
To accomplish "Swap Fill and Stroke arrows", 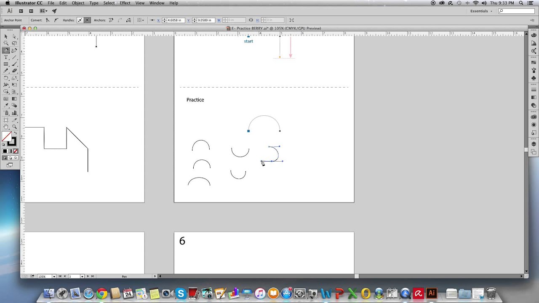I will pos(16,133).
